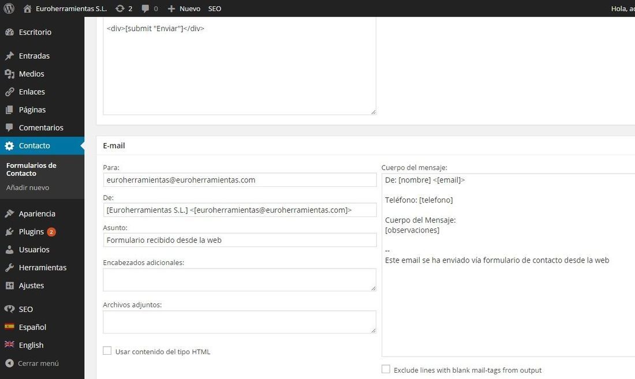Click into the Cuerpo del mensaje textarea
This screenshot has height=379, width=635.
tap(508, 265)
